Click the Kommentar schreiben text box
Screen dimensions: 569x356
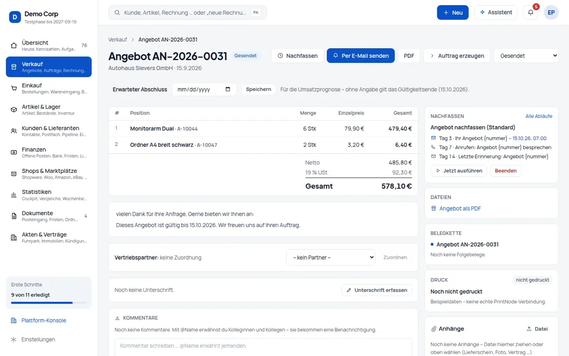263,347
